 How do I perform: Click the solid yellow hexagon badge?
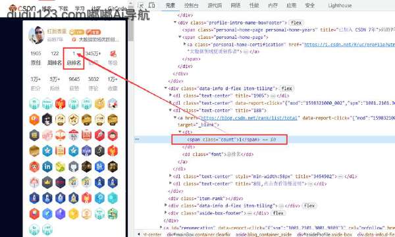[73, 214]
